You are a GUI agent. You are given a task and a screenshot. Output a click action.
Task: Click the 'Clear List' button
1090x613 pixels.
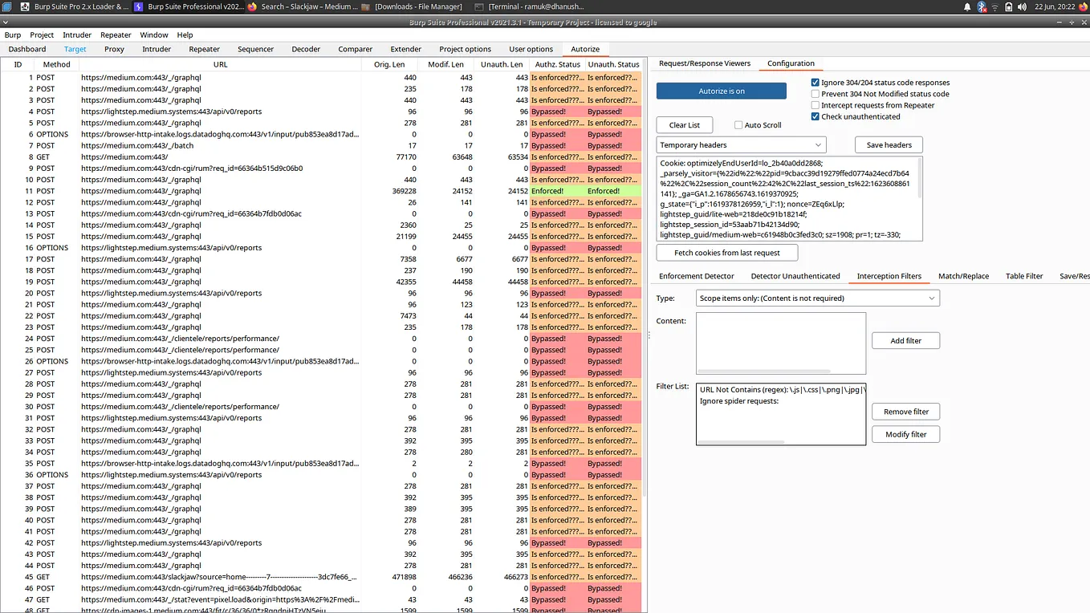click(684, 124)
